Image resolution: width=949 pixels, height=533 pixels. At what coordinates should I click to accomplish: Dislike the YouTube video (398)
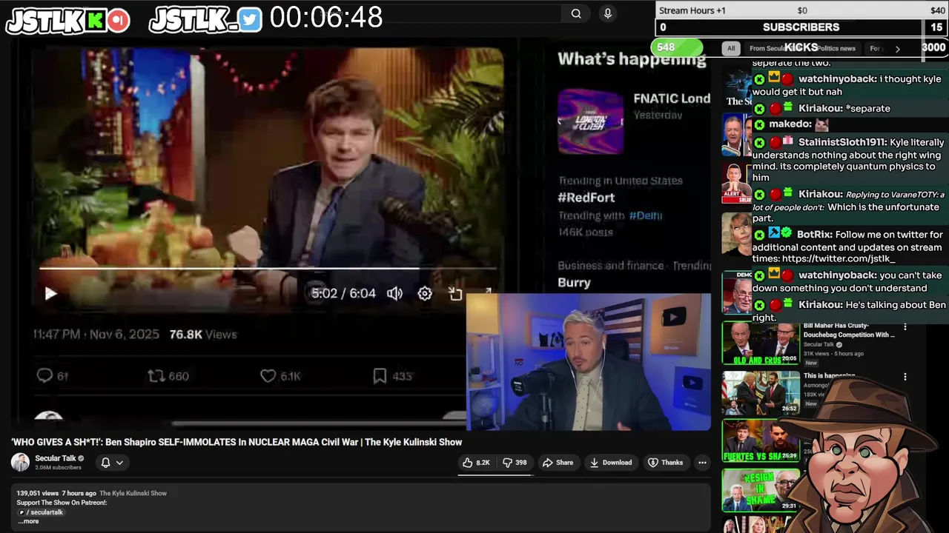[x=515, y=463]
